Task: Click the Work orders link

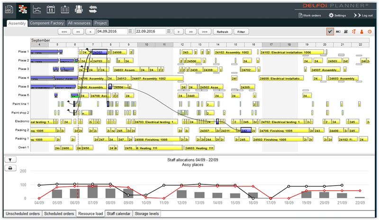Action: point(311,16)
